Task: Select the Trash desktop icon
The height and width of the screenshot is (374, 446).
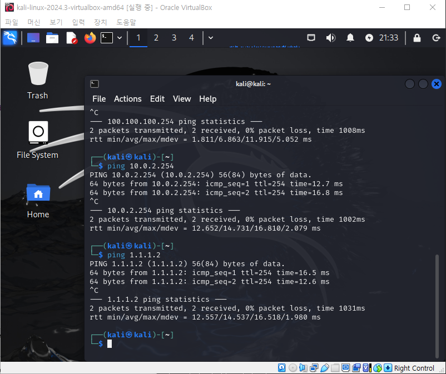Action: click(x=38, y=81)
